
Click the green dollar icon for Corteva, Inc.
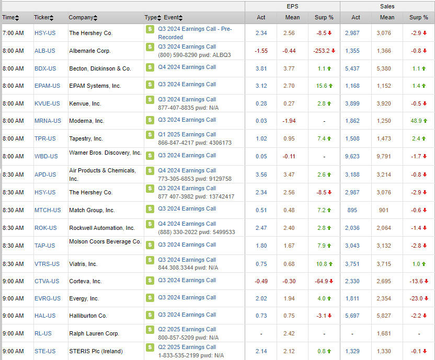click(x=150, y=281)
